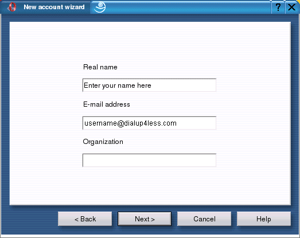Focus the E-mail address input field
The width and height of the screenshot is (300, 238).
149,123
